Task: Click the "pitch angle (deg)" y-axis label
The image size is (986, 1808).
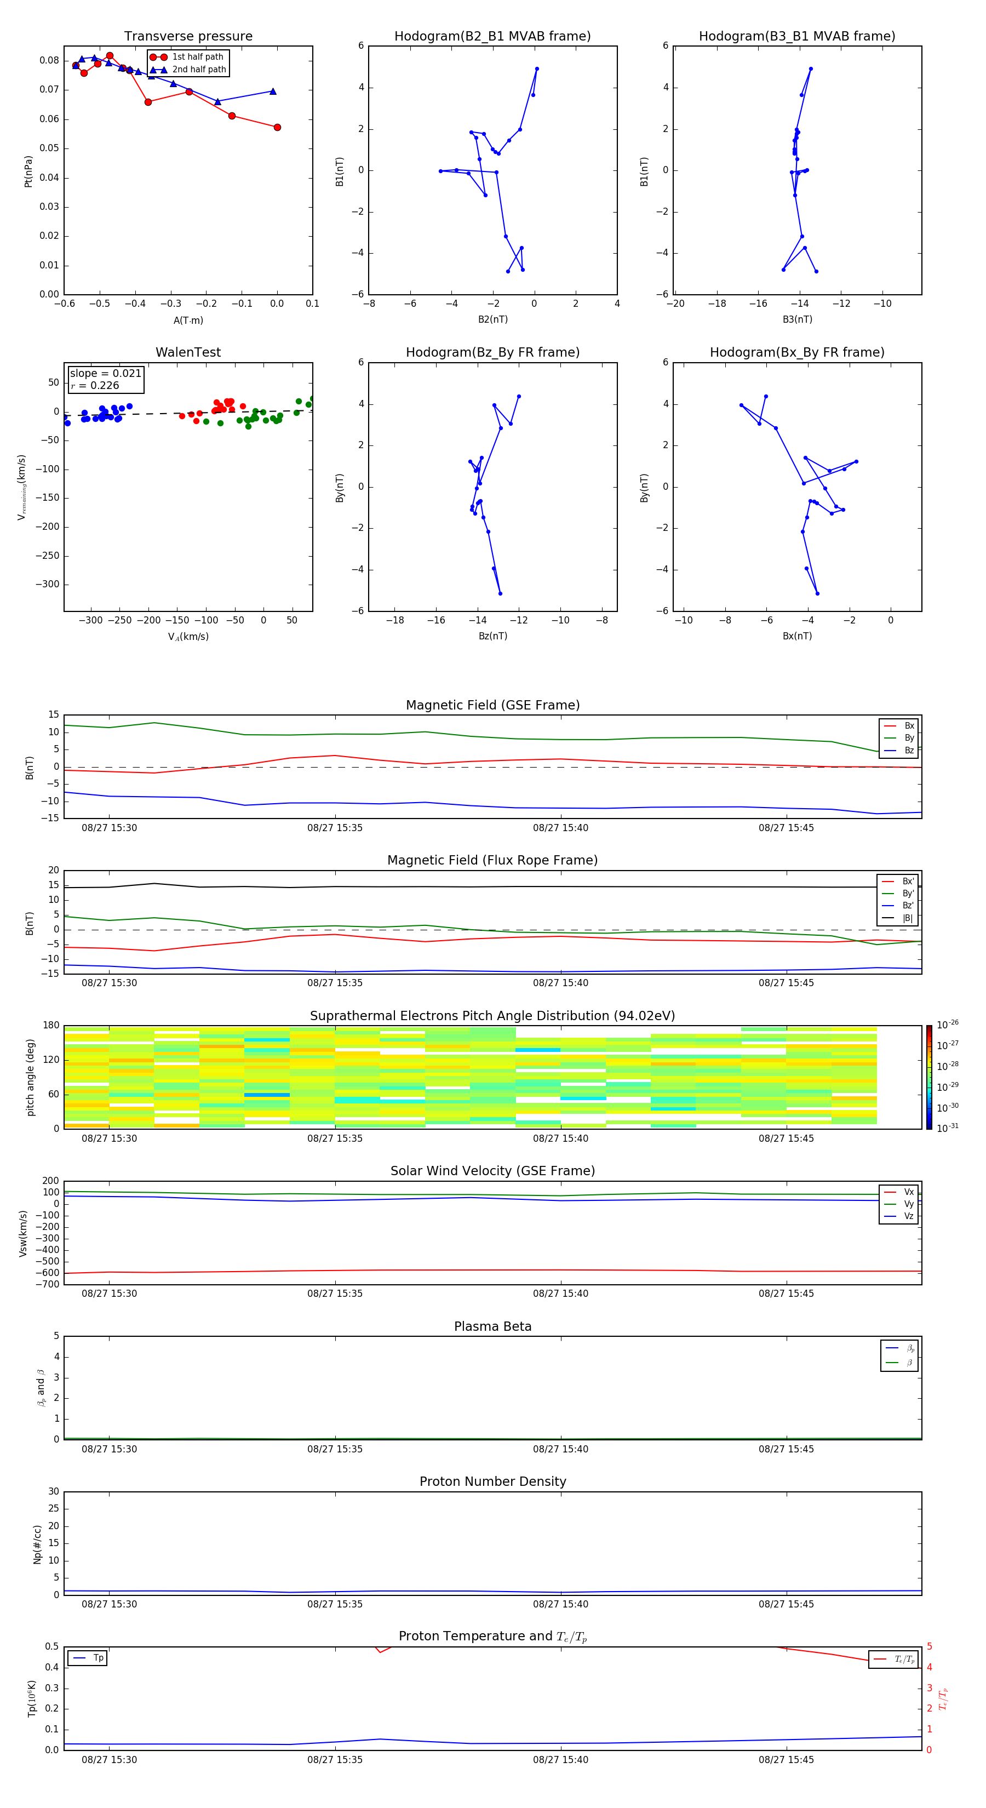Action: pyautogui.click(x=30, y=1077)
